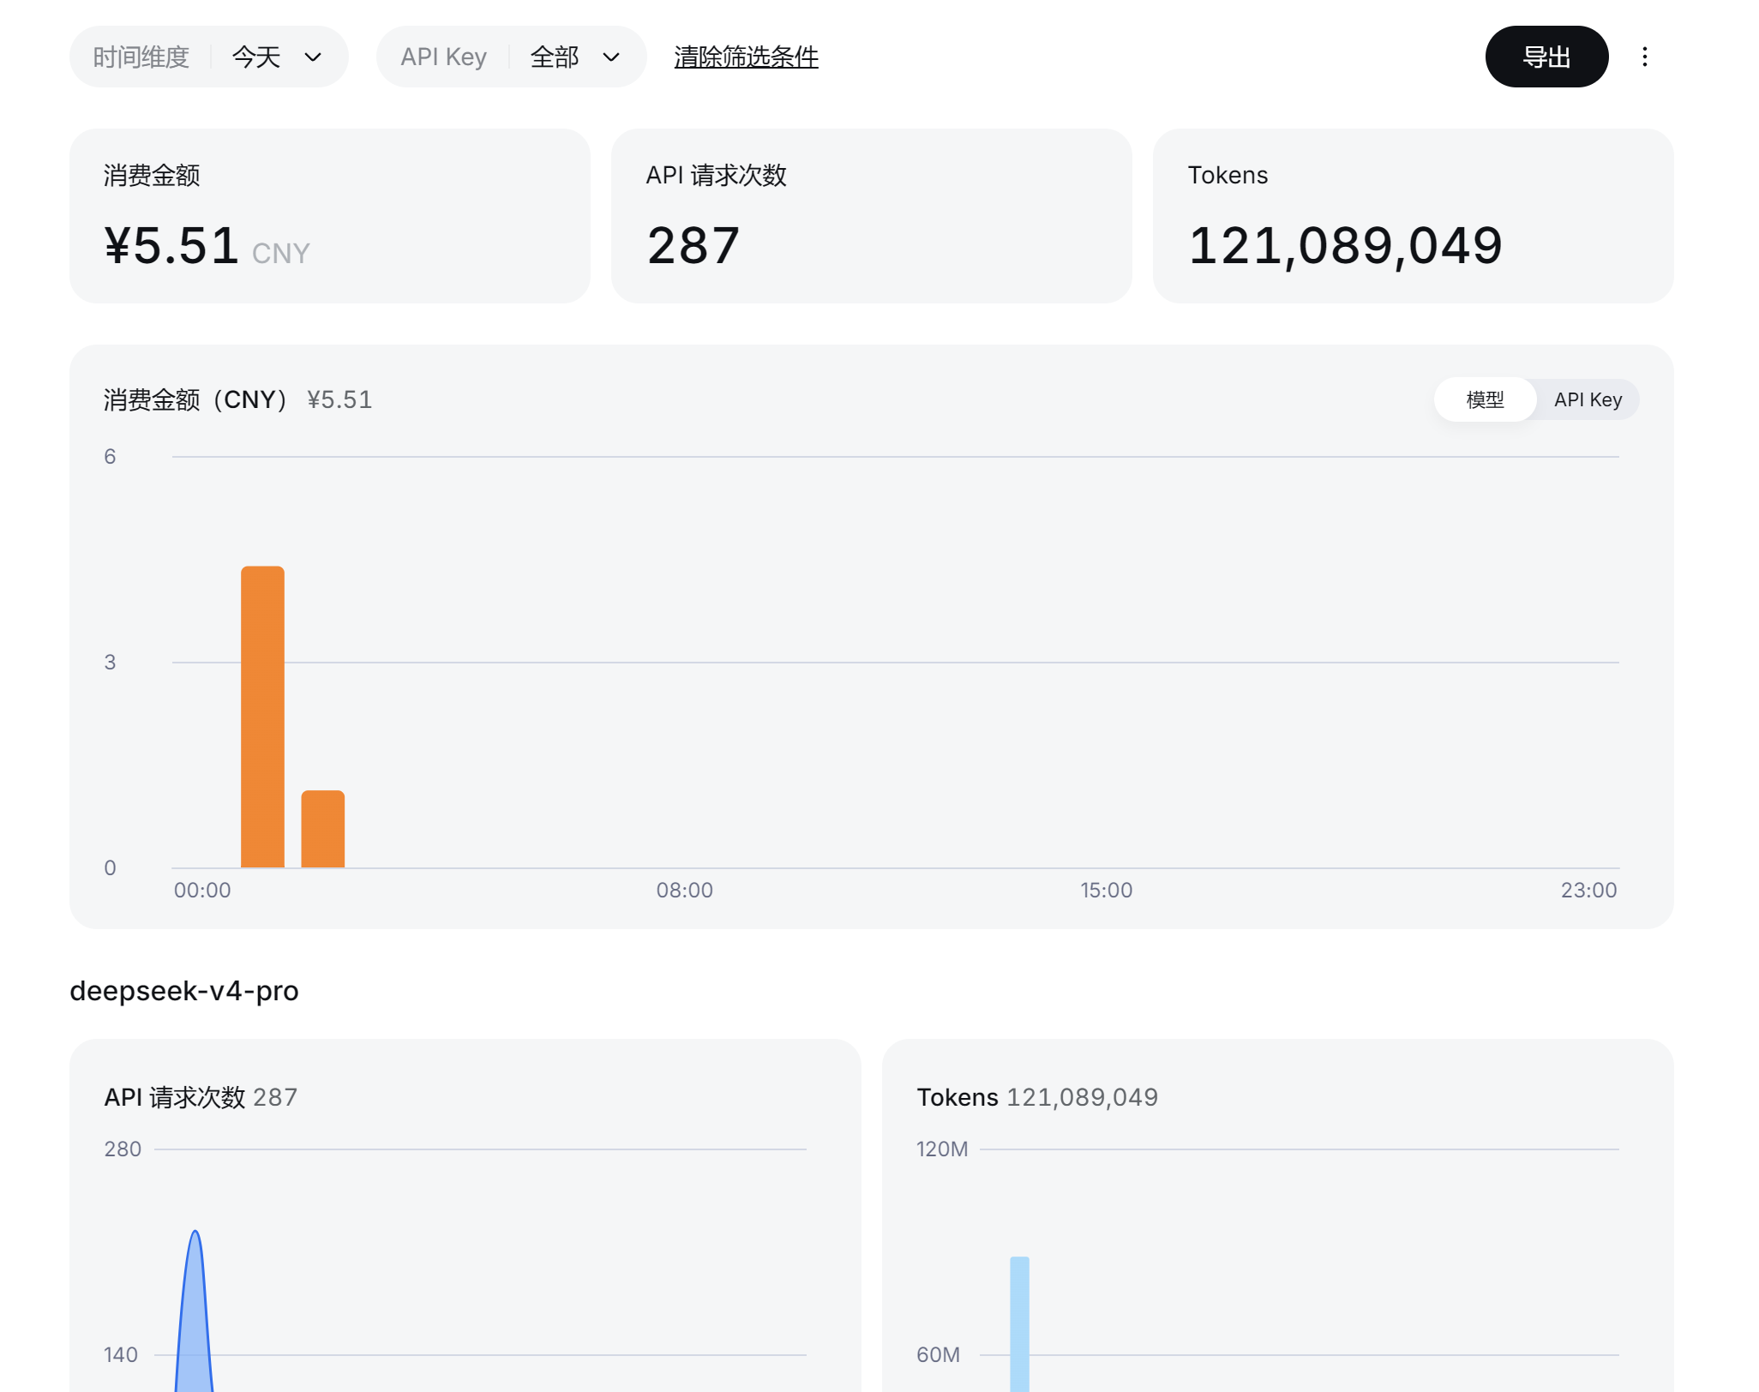Click the deepseek-v4-pro model heading
1759x1392 pixels.
(184, 990)
